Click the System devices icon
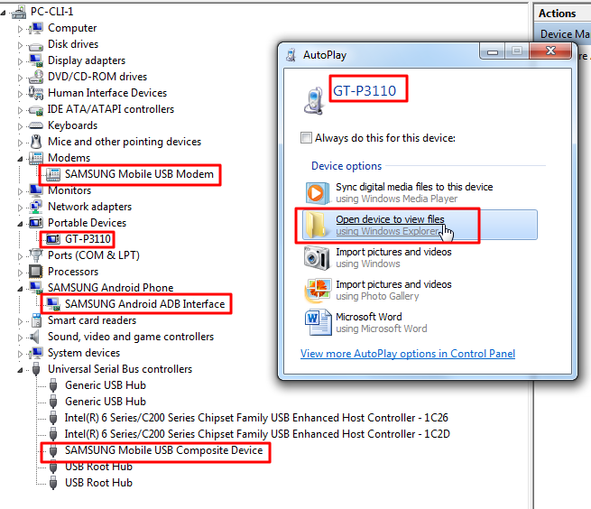 pos(37,353)
